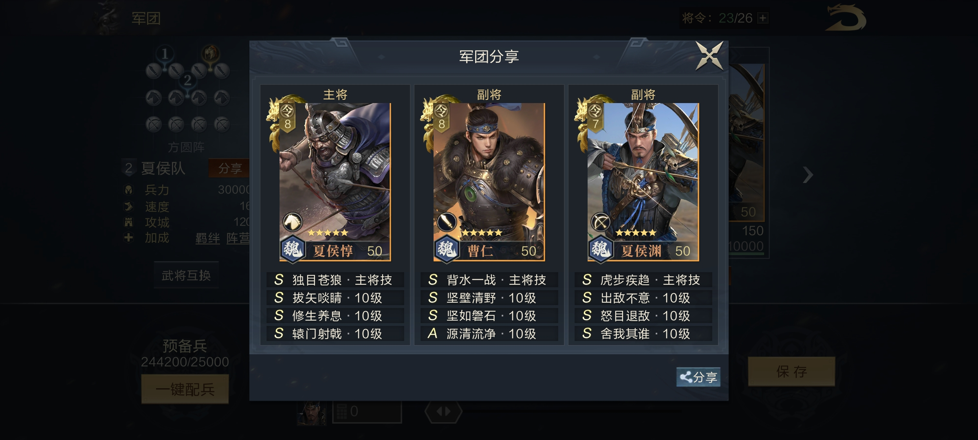Open skill 舍我其谁 10级
Screen dimensions: 978x440
[x=643, y=334]
